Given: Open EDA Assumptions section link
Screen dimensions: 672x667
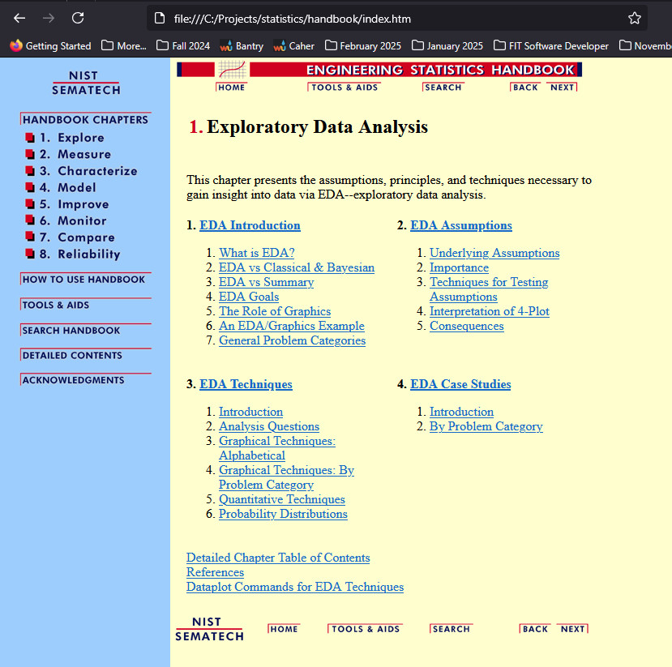Looking at the screenshot, I should pos(461,225).
